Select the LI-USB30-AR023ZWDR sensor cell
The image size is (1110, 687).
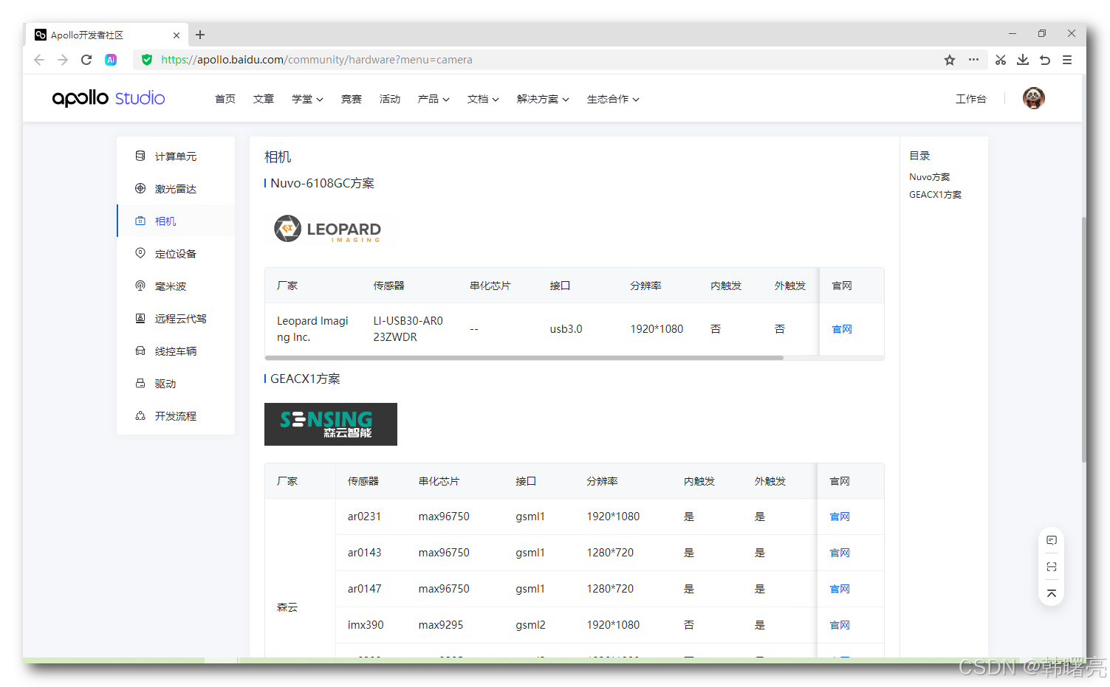click(x=408, y=329)
